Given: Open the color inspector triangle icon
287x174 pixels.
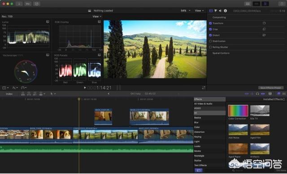Looking at the screenshot, I should tap(216, 11).
